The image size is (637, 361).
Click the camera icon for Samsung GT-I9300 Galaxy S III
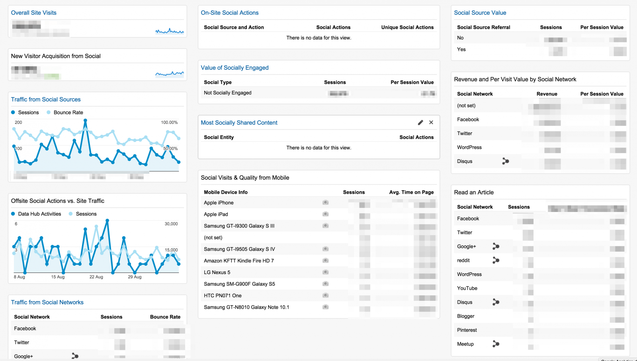(326, 226)
